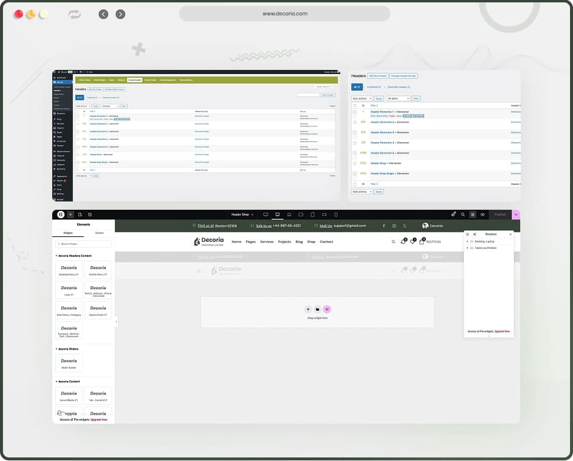Screen dimensions: 573x461
Task: Open the Bulk actions dropdown
Action: (x=363, y=98)
